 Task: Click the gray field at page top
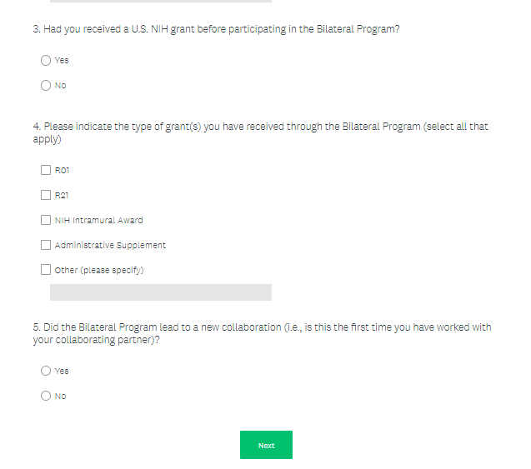pos(160,2)
